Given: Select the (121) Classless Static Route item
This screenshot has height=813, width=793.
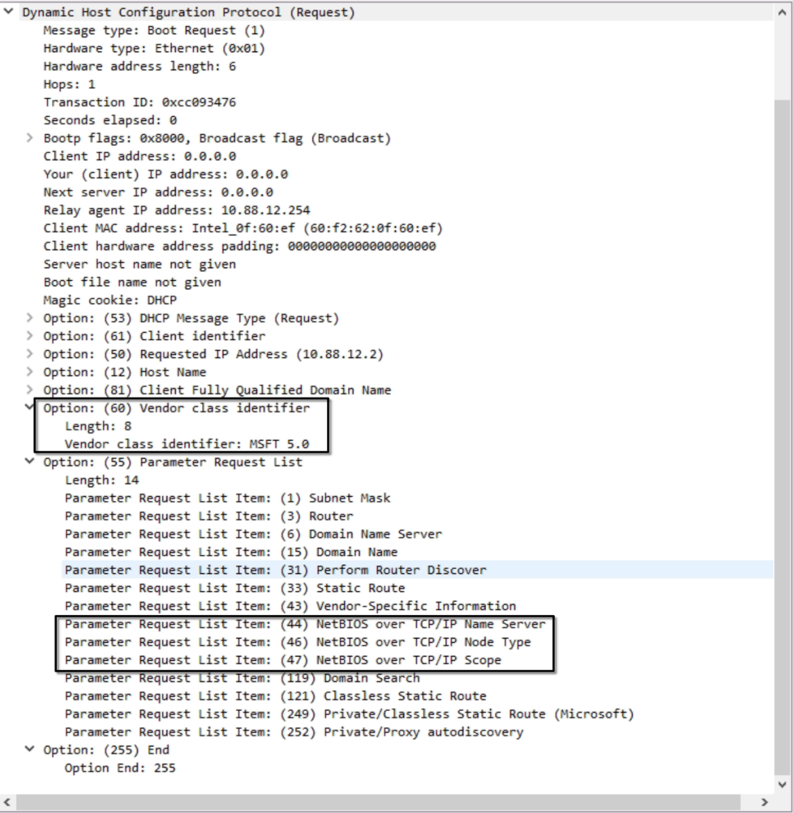Looking at the screenshot, I should [276, 696].
